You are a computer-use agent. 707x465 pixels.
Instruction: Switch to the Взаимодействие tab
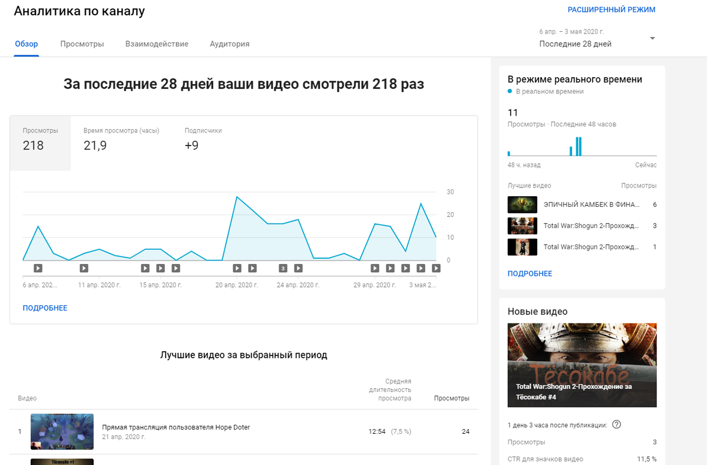click(x=157, y=44)
